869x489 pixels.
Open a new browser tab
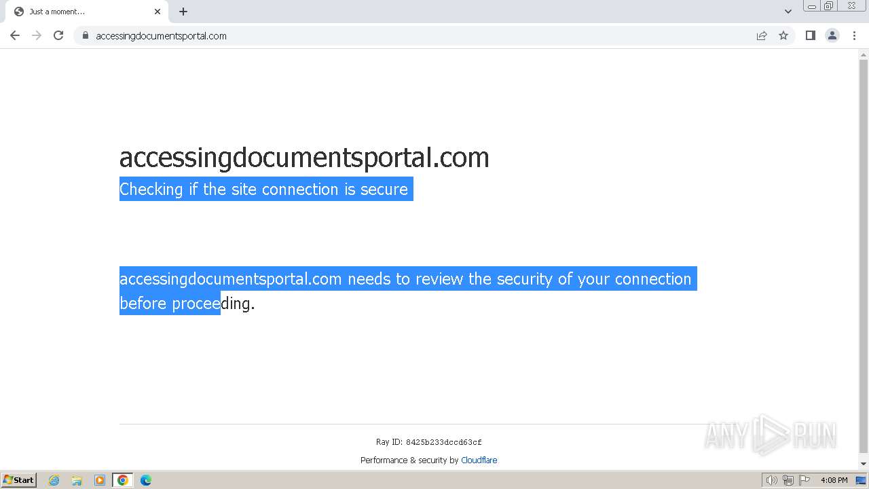pos(183,12)
